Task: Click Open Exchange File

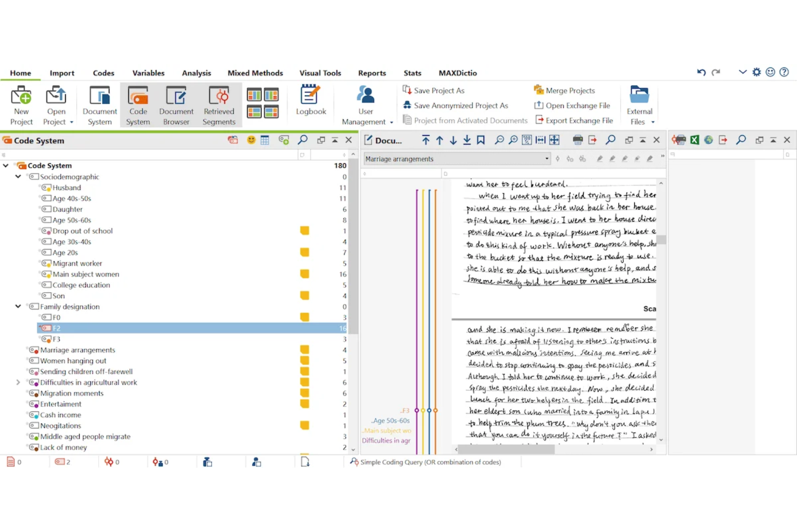Action: [x=572, y=106]
